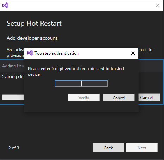The image size is (164, 160).
Task: Click the Next button
Action: point(142,148)
